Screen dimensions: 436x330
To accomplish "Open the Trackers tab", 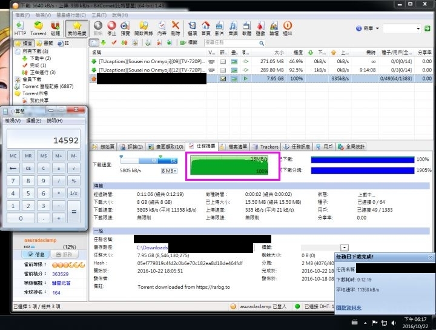I will [x=266, y=147].
